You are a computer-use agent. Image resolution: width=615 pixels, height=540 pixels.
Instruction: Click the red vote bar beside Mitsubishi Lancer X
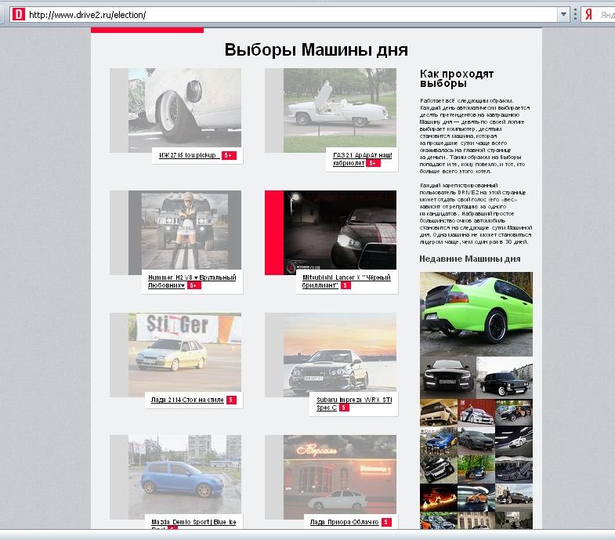(x=274, y=233)
